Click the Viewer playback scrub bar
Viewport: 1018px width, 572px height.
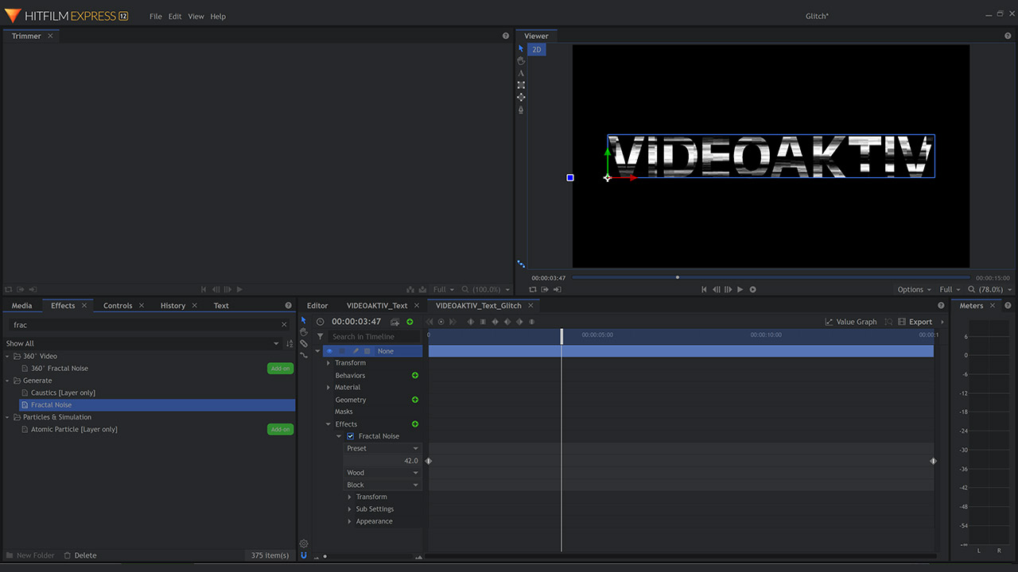point(771,277)
